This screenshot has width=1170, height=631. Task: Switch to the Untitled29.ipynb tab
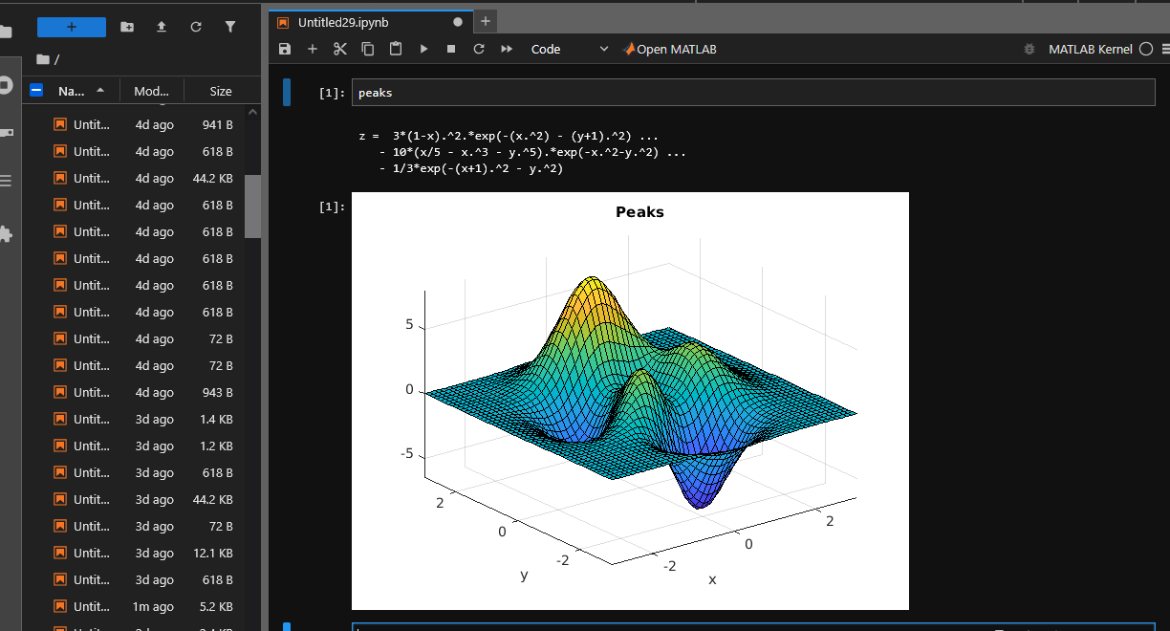343,22
